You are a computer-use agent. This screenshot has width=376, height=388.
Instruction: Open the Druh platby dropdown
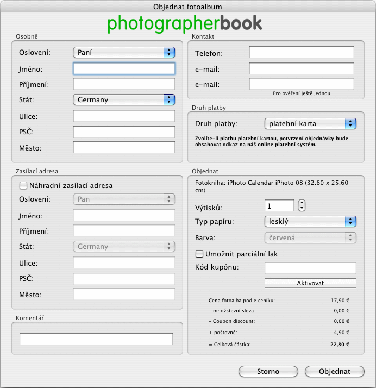pos(310,123)
